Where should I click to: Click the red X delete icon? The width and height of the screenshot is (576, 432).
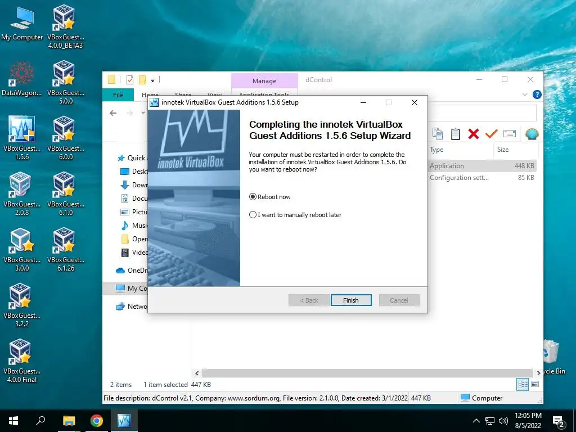[474, 134]
